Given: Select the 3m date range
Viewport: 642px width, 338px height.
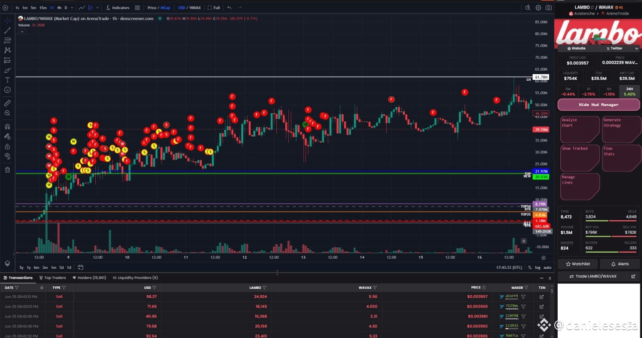Looking at the screenshot, I should pos(45,267).
